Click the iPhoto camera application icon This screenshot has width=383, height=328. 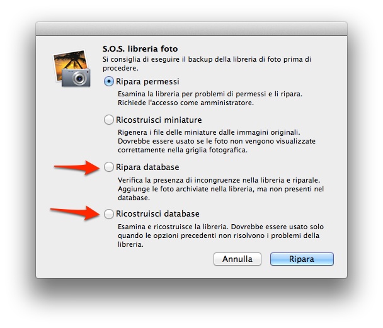72,69
